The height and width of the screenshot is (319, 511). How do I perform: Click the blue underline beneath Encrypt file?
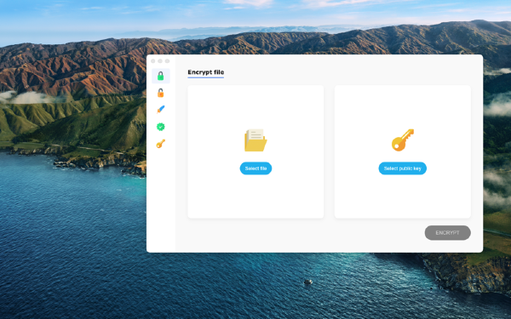coord(205,77)
